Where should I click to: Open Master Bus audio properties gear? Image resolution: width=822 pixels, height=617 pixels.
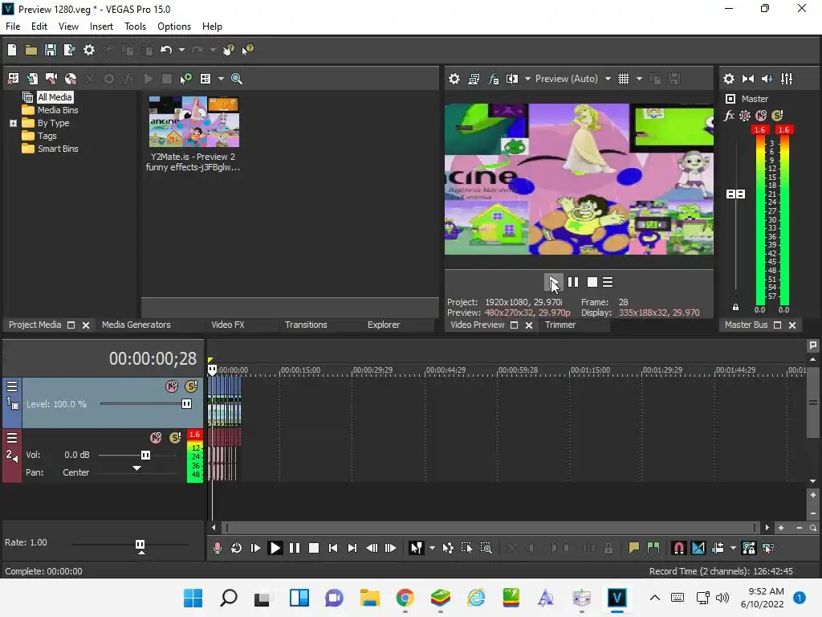coord(729,79)
